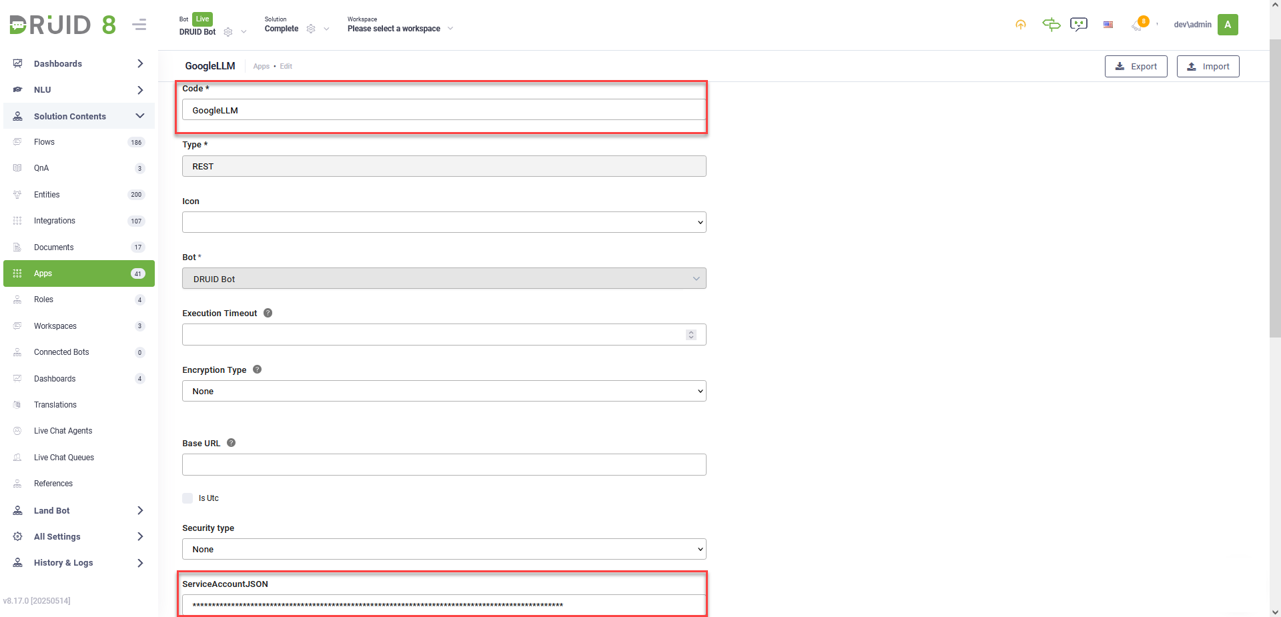Click the Export button

[x=1136, y=67]
